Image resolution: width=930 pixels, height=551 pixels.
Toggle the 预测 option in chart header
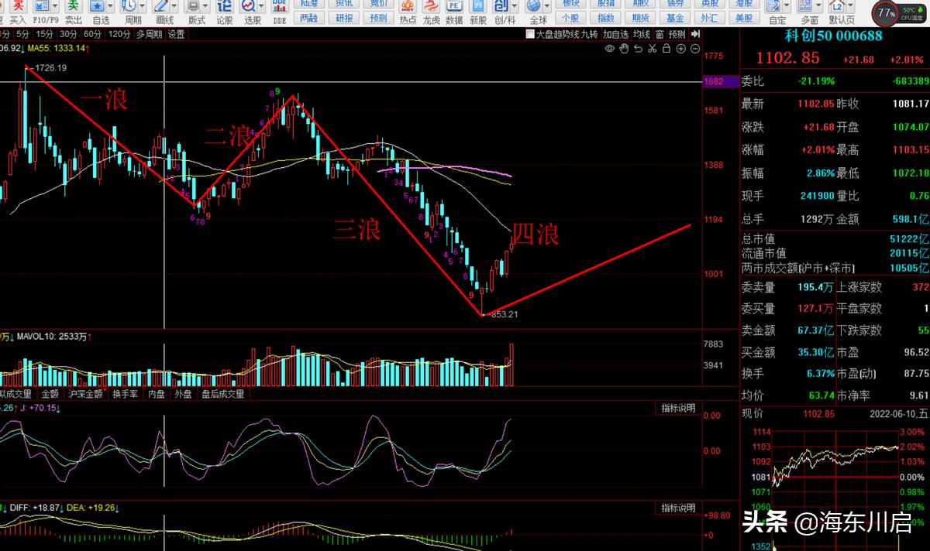(x=677, y=34)
